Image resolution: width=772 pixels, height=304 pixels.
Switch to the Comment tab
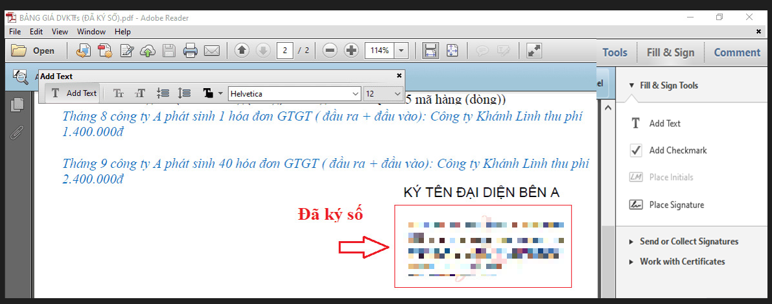(736, 53)
